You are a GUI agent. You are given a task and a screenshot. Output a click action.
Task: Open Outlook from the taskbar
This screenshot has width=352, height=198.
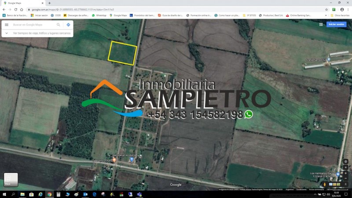pos(85,194)
